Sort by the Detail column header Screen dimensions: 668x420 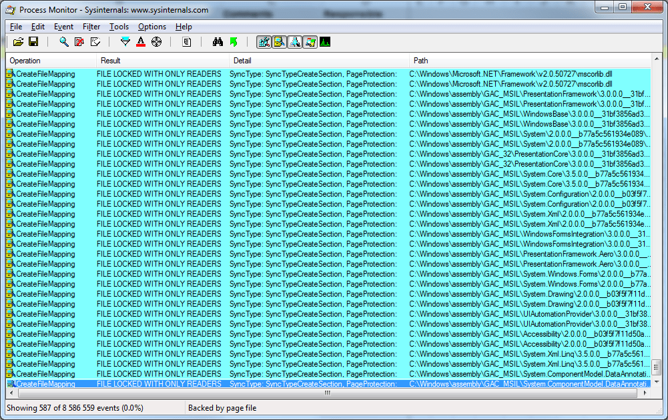coord(319,61)
